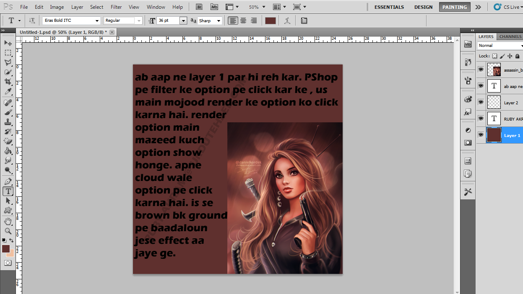This screenshot has width=523, height=294.
Task: Select the Quick Selection tool
Action: pyautogui.click(x=8, y=72)
